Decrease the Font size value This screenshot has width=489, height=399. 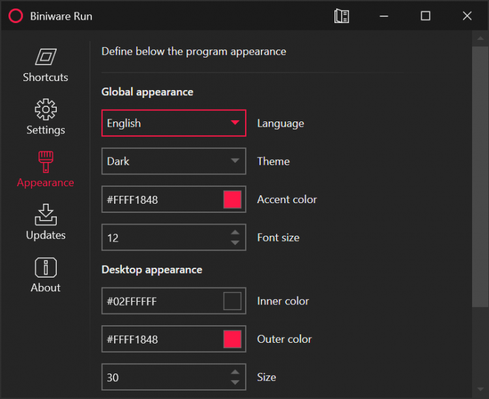pyautogui.click(x=235, y=243)
